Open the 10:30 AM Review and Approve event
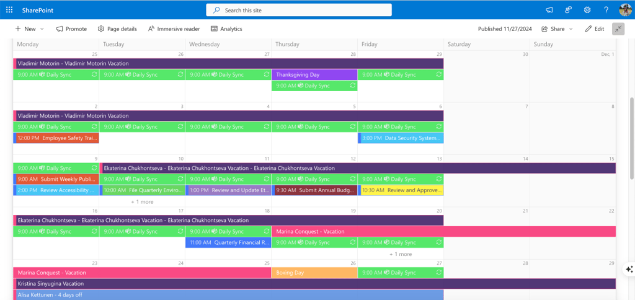Screen dimensions: 635x300 [401, 190]
